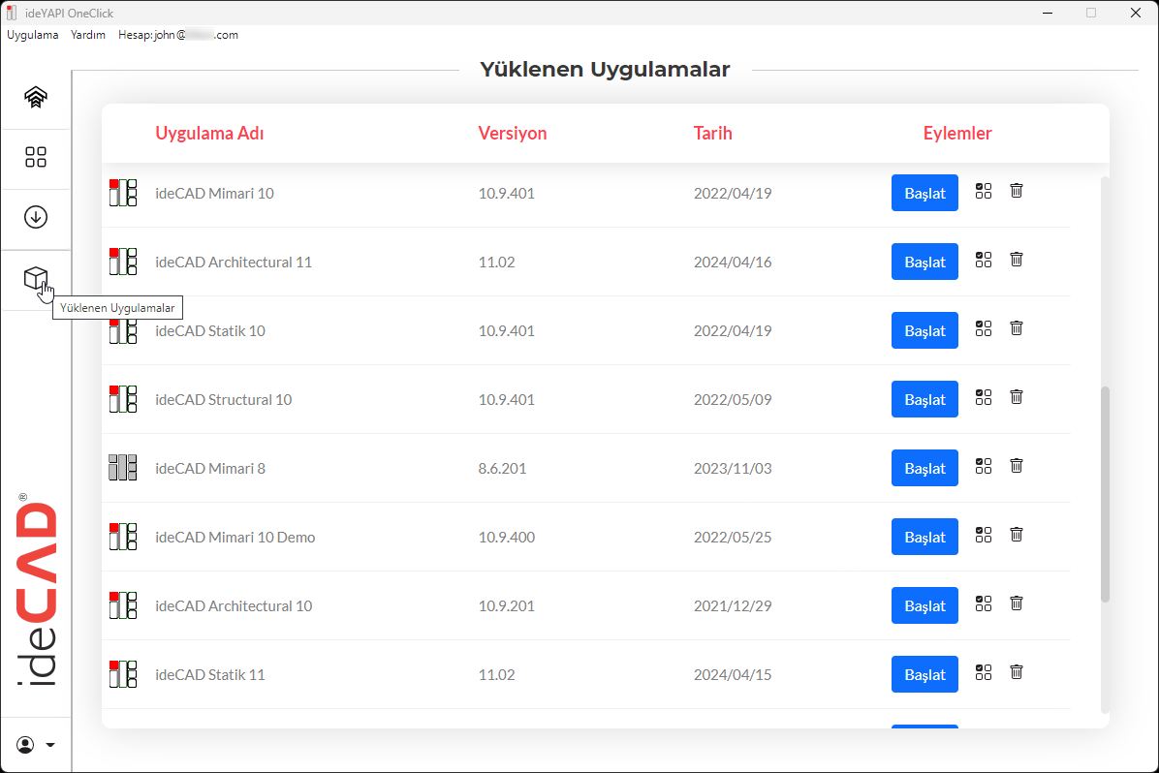The image size is (1159, 773).
Task: Open the Hesap account menu
Action: click(x=178, y=35)
